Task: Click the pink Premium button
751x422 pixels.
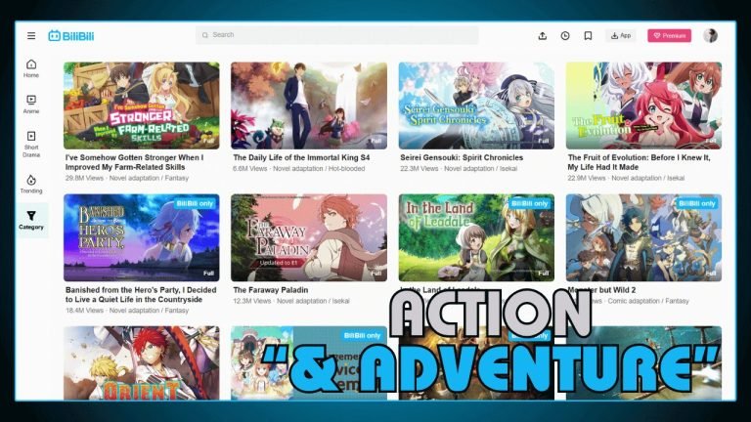Action: click(x=669, y=35)
